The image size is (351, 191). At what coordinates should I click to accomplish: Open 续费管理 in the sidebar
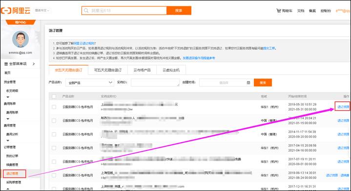12,165
